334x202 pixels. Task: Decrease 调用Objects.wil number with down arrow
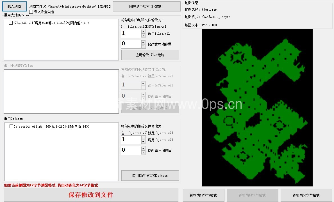click(x=143, y=142)
